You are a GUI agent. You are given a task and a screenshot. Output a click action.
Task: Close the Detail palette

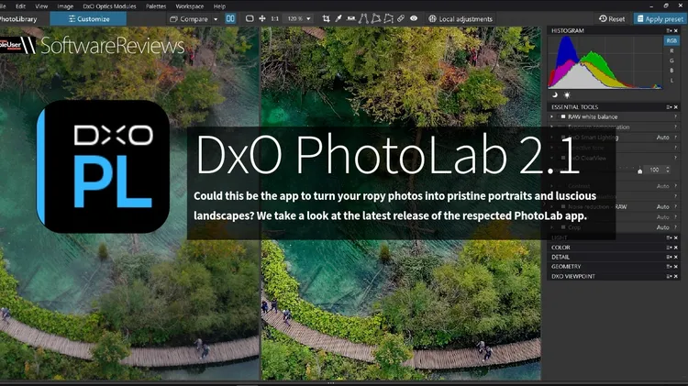(x=676, y=257)
